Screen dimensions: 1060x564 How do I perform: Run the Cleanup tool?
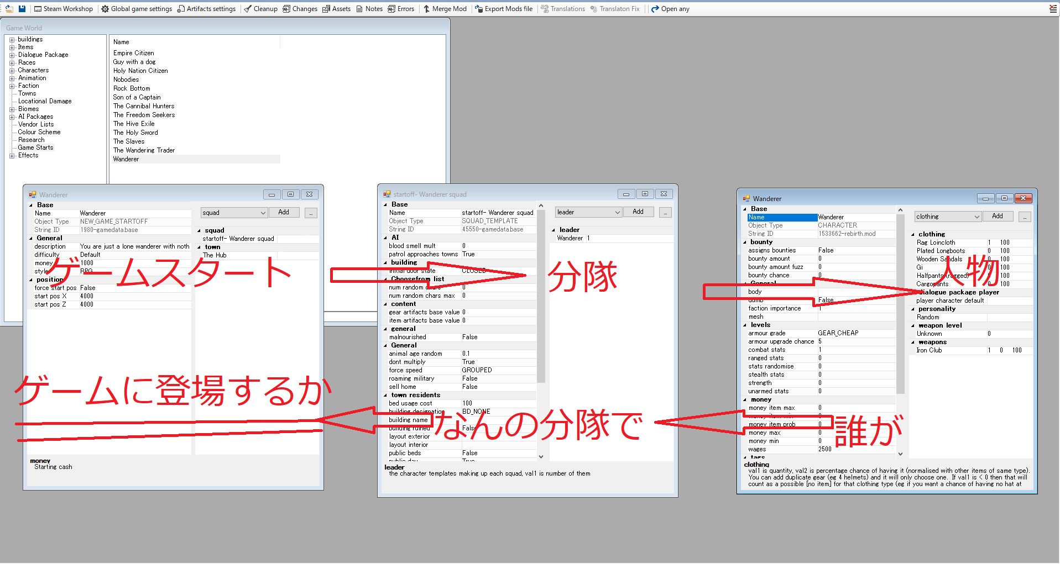pos(261,9)
